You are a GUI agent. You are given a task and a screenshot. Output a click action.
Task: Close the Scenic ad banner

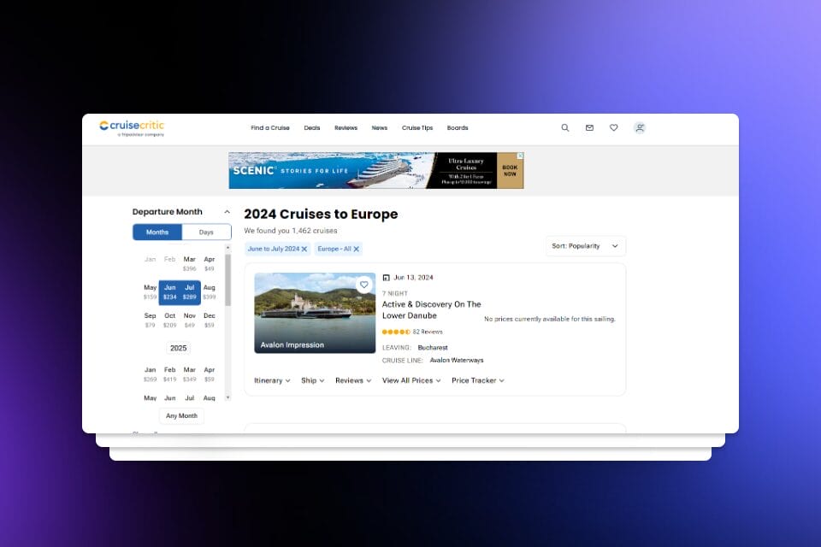(x=521, y=156)
